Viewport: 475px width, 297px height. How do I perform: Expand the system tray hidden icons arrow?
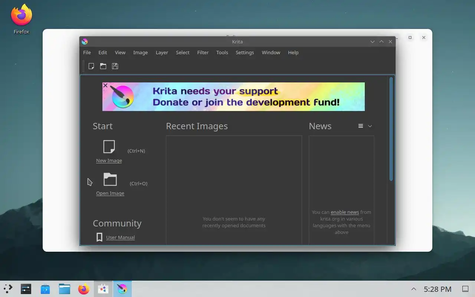(x=413, y=289)
